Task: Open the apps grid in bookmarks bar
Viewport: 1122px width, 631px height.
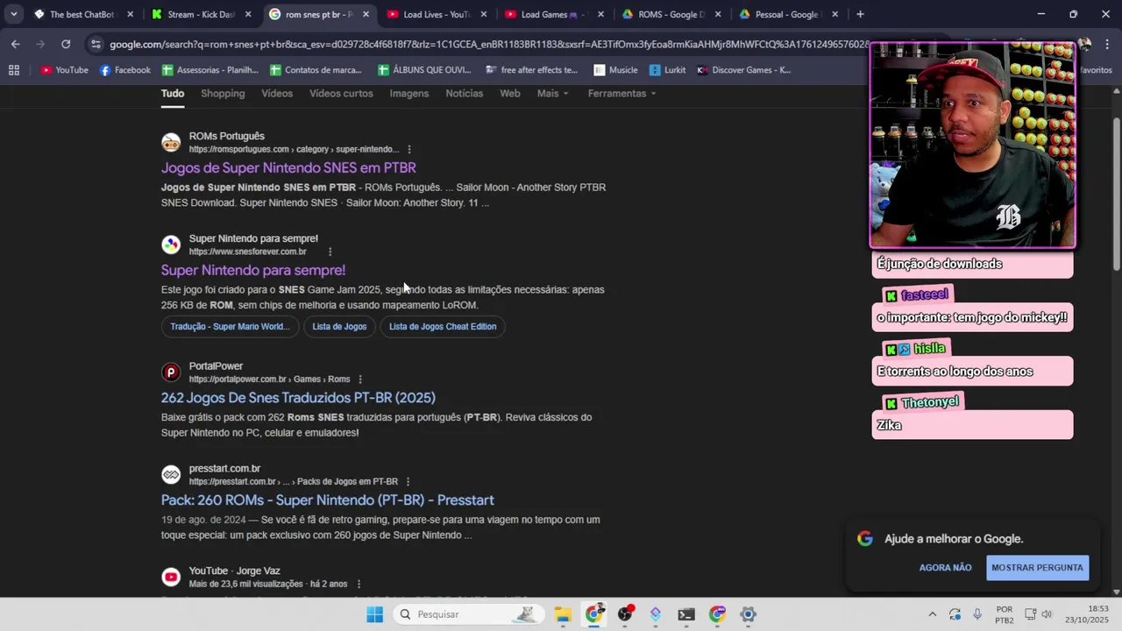Action: (x=14, y=70)
